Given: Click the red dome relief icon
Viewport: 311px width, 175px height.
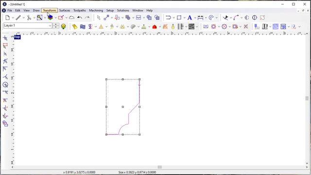Looking at the screenshot, I should coord(155,26).
